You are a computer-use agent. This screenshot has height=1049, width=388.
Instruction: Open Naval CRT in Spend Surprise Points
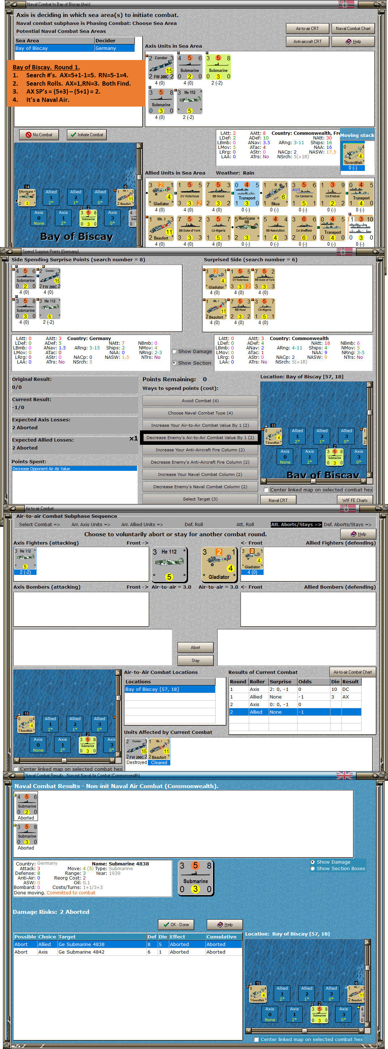[278, 500]
